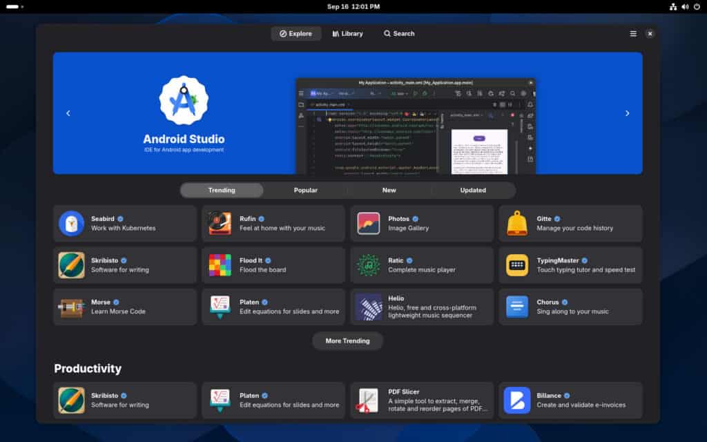Viewport: 707px width, 442px height.
Task: Go to next featured app banner
Action: 627,113
